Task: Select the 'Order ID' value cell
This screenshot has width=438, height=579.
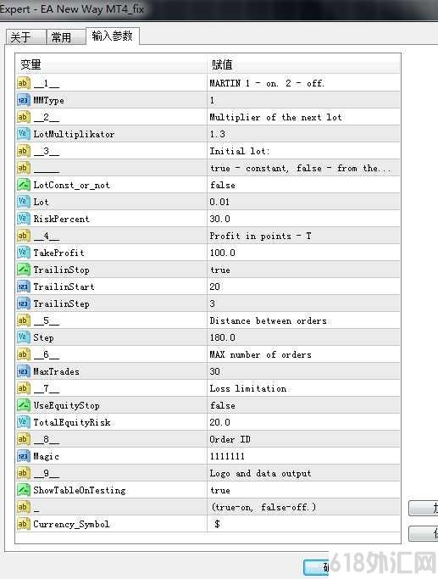Action: [303, 439]
